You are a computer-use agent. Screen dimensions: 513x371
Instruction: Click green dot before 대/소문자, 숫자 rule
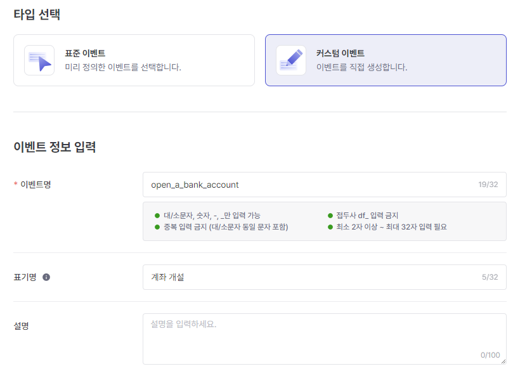pos(157,216)
